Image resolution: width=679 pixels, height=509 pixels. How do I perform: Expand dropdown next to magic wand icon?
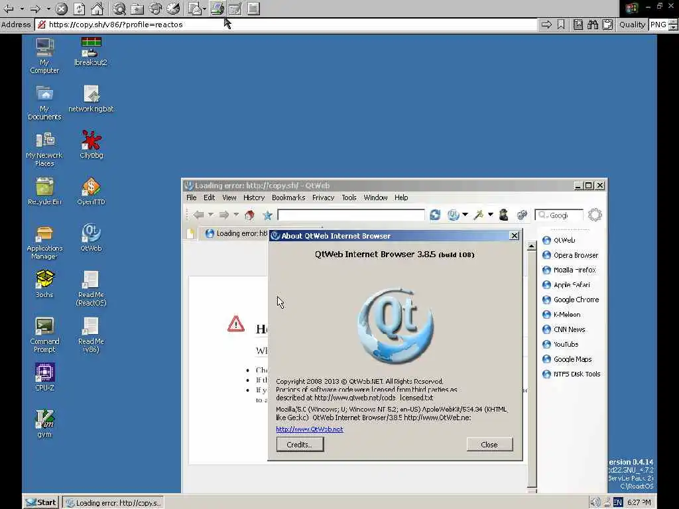[x=490, y=215]
